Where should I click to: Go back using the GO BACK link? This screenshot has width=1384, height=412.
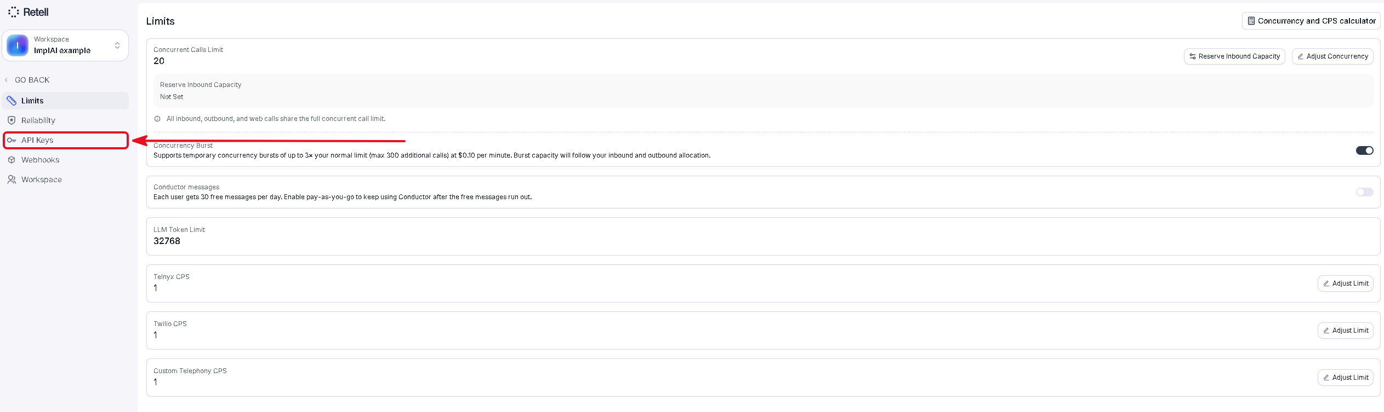pyautogui.click(x=32, y=80)
